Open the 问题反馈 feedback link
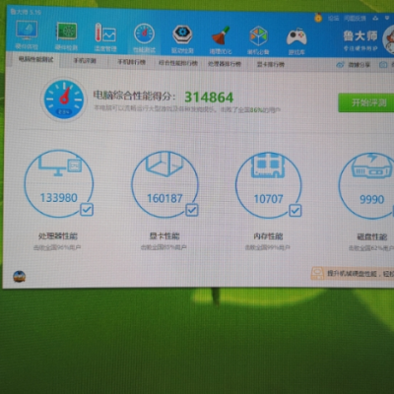This screenshot has height=394, width=394. click(x=355, y=18)
